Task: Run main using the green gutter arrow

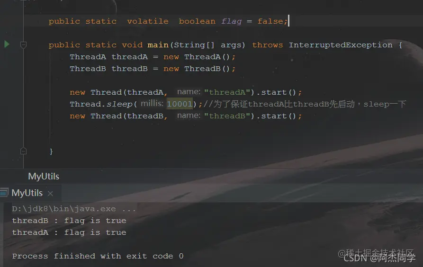Action: coord(7,44)
